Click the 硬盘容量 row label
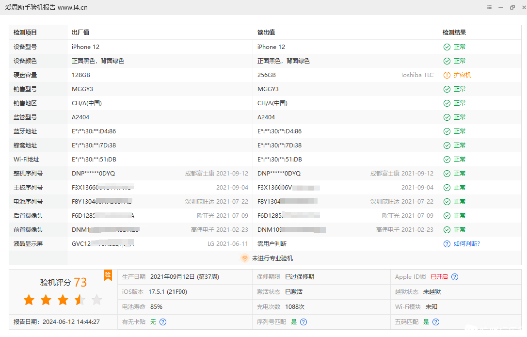 pos(25,75)
